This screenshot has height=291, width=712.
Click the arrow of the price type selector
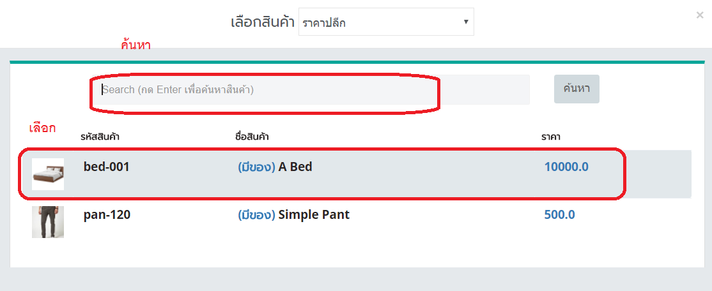pyautogui.click(x=466, y=22)
